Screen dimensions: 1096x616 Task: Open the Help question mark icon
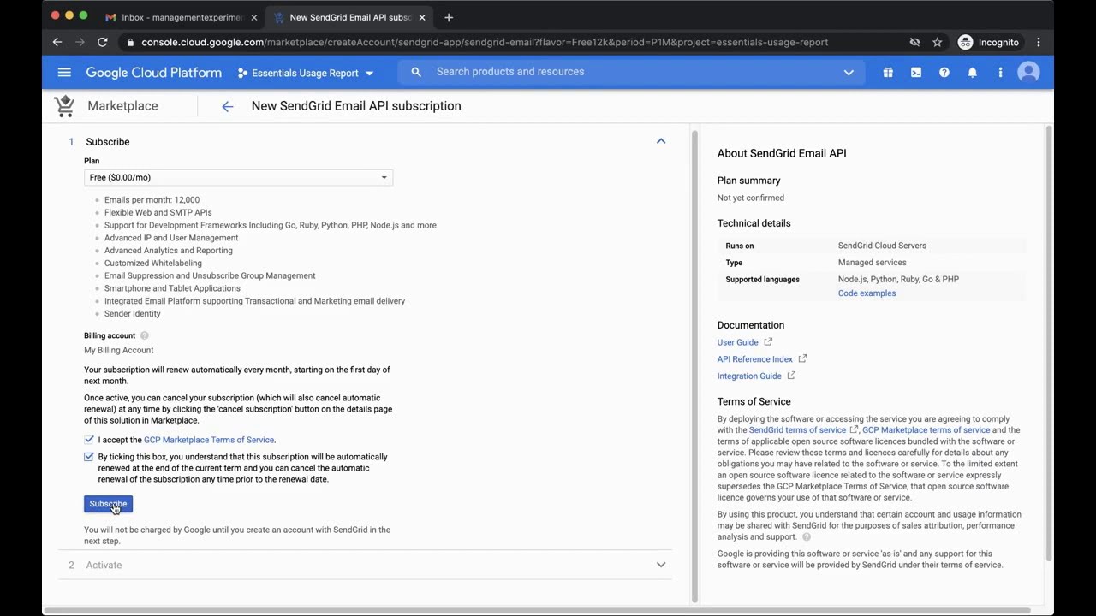click(x=944, y=73)
